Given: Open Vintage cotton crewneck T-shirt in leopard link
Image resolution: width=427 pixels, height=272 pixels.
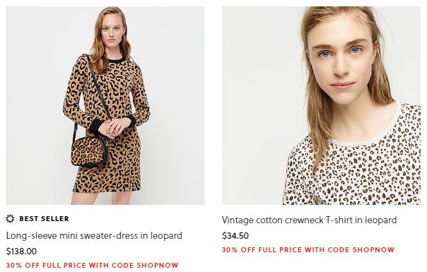Looking at the screenshot, I should click(309, 220).
